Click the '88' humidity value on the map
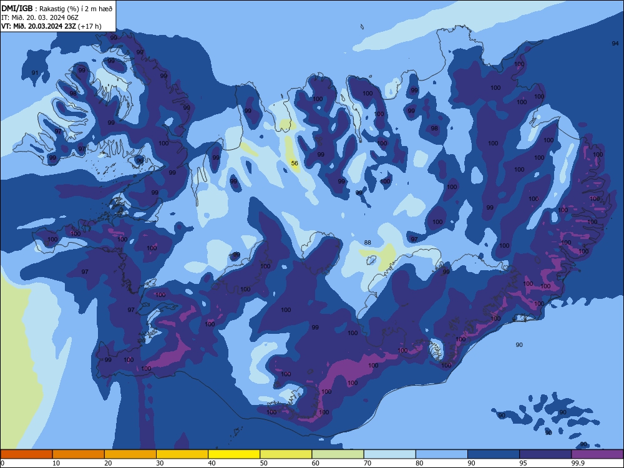The width and height of the screenshot is (624, 468). click(368, 242)
